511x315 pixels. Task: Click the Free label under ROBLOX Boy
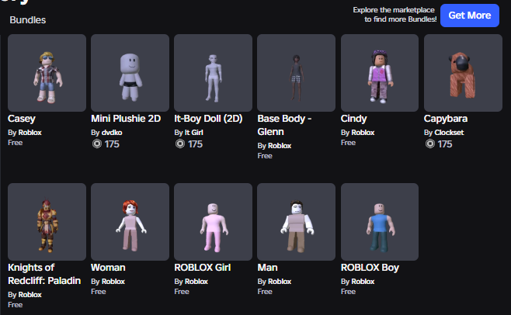pos(348,292)
